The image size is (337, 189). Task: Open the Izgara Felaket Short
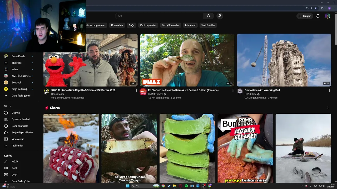[245, 148]
